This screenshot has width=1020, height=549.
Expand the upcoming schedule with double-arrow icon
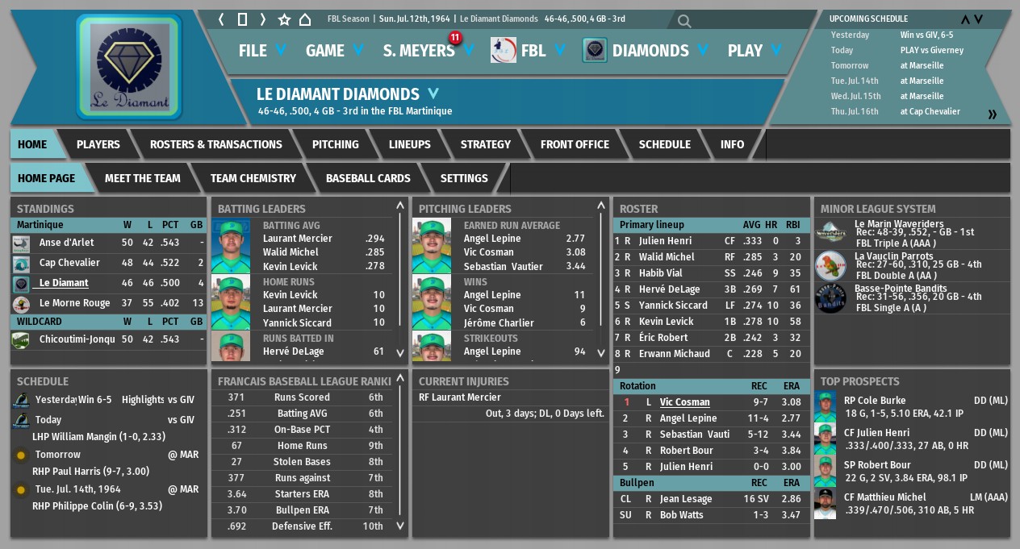coord(993,114)
